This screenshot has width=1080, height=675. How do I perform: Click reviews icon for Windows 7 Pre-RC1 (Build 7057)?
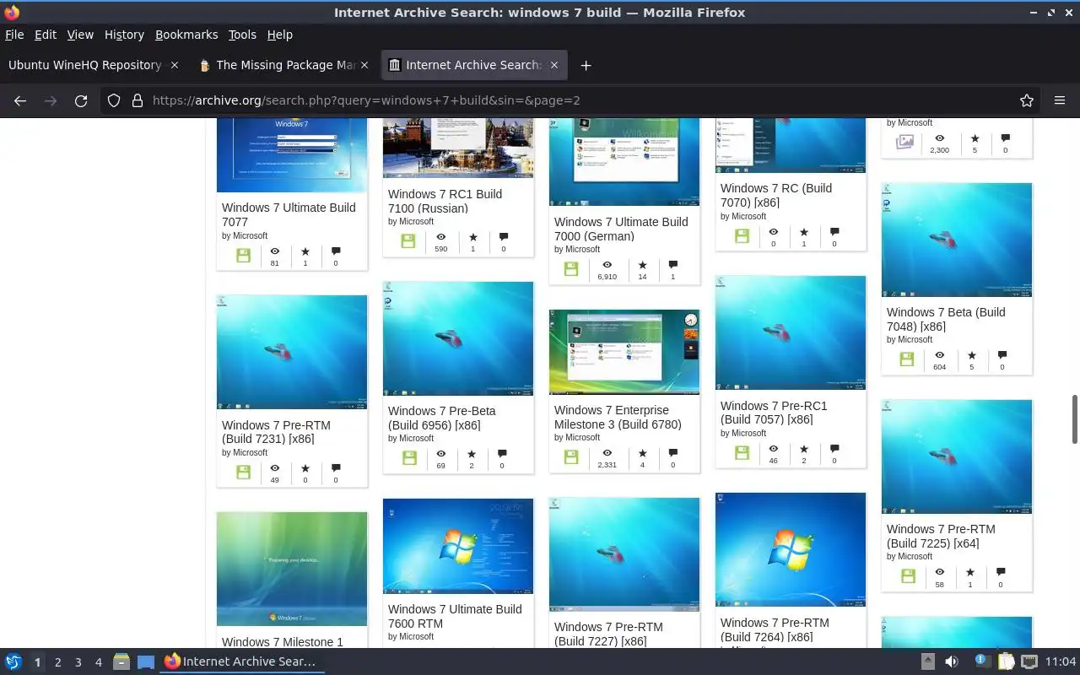click(x=834, y=449)
